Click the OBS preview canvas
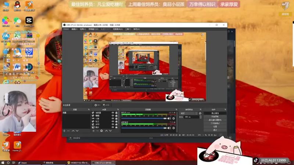 tap(144, 67)
